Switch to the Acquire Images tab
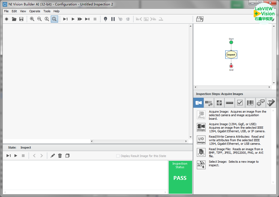279x197 pixels. pos(198,103)
